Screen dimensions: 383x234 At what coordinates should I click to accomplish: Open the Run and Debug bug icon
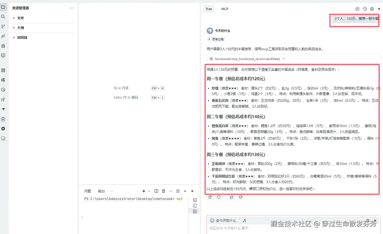pyautogui.click(x=3, y=46)
